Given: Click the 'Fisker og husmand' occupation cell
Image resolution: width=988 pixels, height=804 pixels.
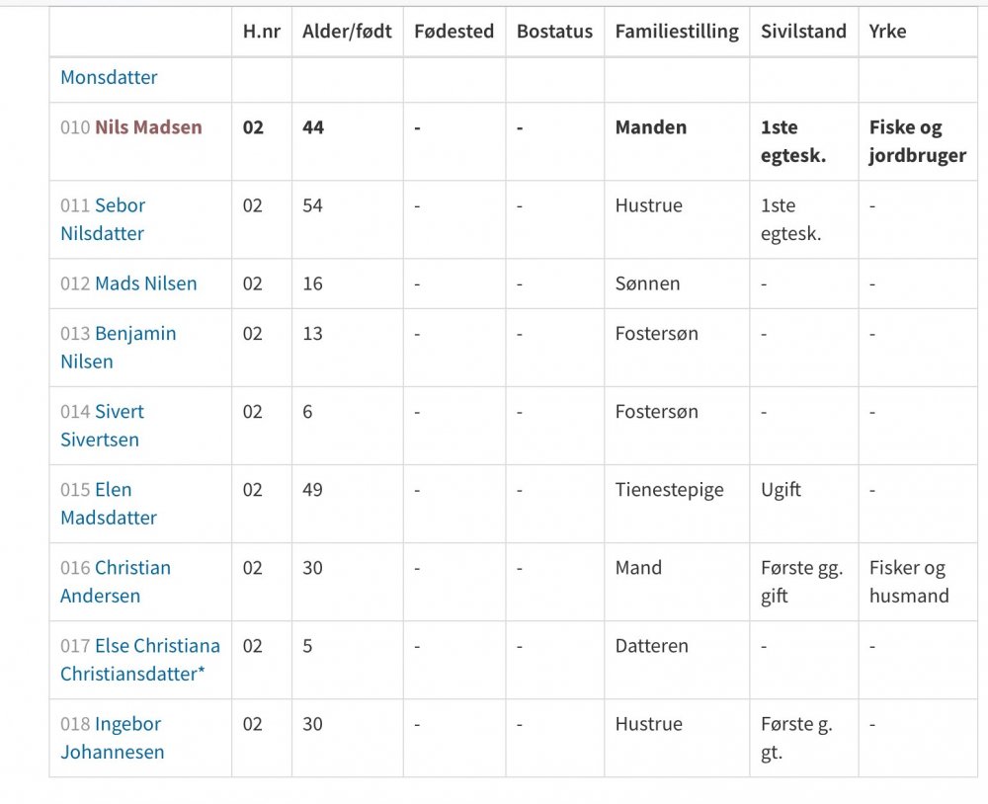Looking at the screenshot, I should [908, 582].
